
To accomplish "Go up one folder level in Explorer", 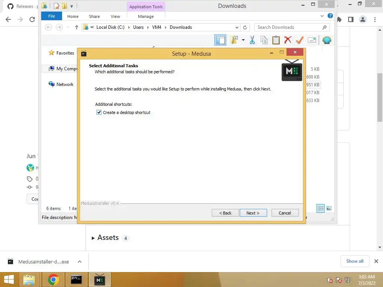I will [76, 27].
